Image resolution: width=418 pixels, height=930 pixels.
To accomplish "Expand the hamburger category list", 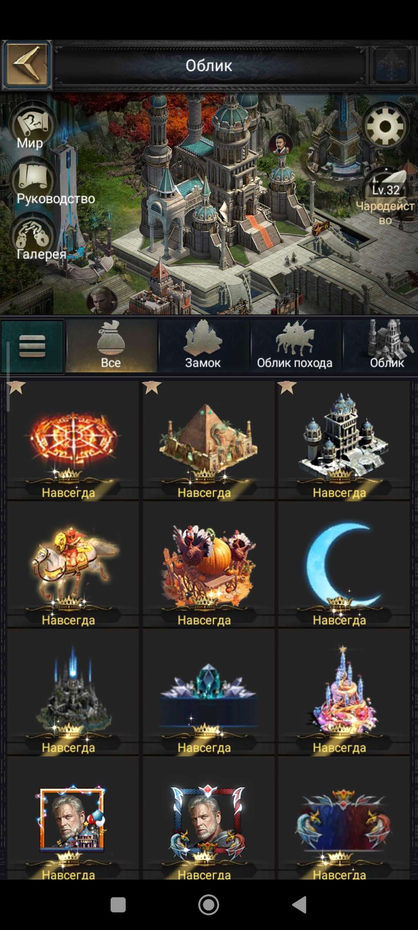I will pos(33,346).
